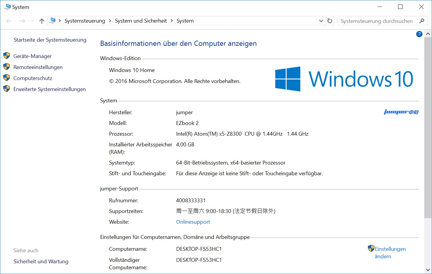Click scrollbar down arrow
432x274 pixels.
point(428,270)
